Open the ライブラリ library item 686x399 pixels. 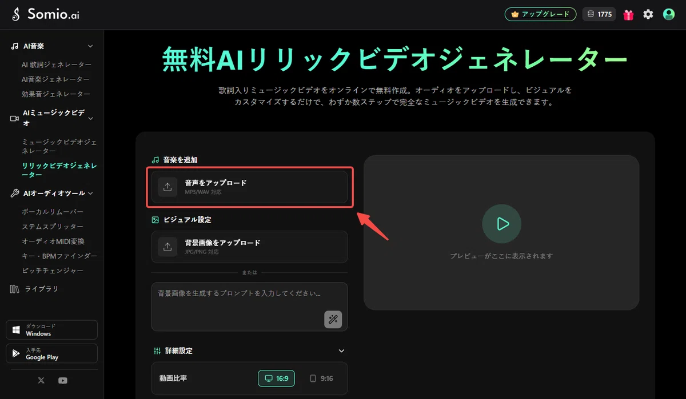[x=34, y=289]
